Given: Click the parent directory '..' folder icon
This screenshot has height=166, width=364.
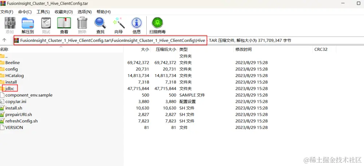Looking at the screenshot, I should coord(2,56).
